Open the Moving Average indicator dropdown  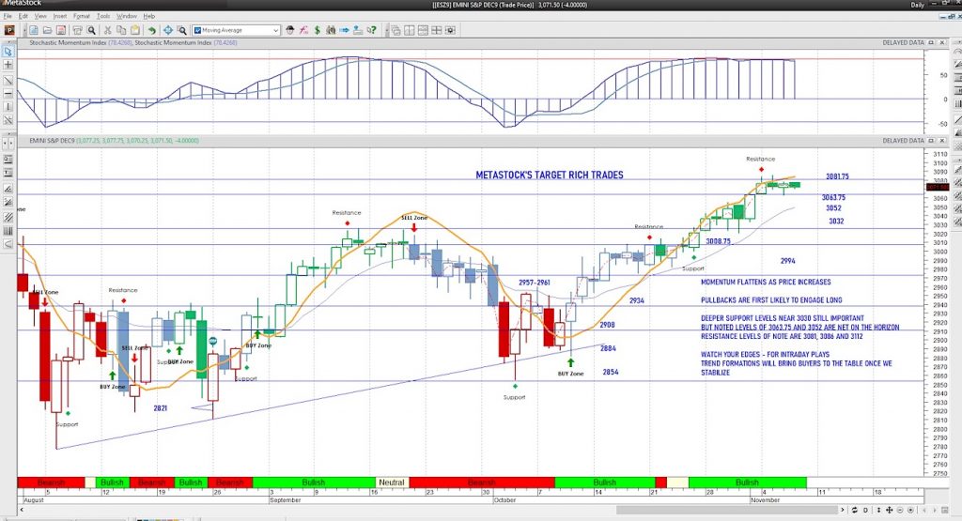point(275,30)
